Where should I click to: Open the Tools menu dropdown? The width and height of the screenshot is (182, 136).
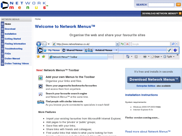(x=169, y=57)
